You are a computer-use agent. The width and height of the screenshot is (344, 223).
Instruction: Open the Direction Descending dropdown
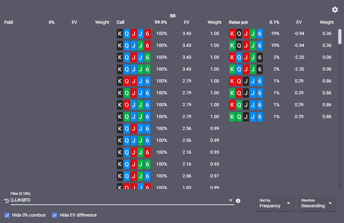pyautogui.click(x=316, y=203)
